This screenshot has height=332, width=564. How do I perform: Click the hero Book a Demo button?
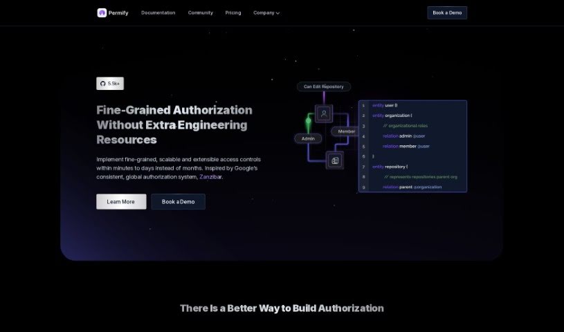coord(178,202)
